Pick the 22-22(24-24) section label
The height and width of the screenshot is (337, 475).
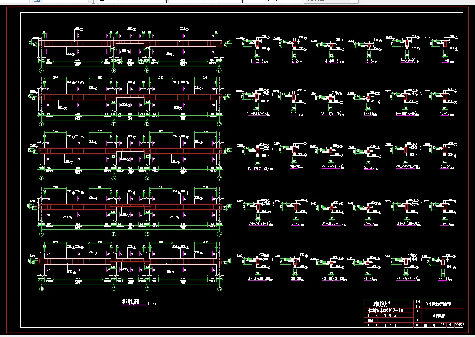click(x=332, y=167)
